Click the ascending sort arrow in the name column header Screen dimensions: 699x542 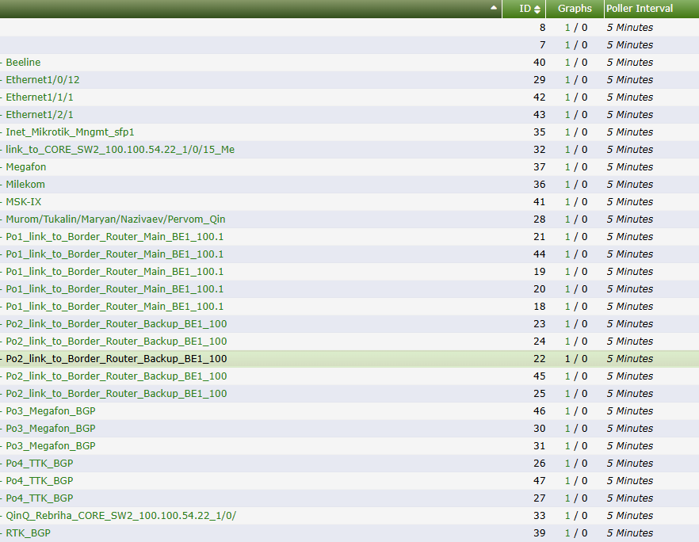494,8
